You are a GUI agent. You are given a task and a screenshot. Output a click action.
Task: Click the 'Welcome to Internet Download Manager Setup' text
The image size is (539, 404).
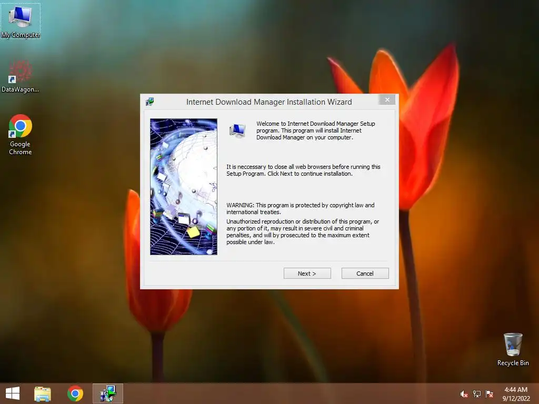[316, 130]
